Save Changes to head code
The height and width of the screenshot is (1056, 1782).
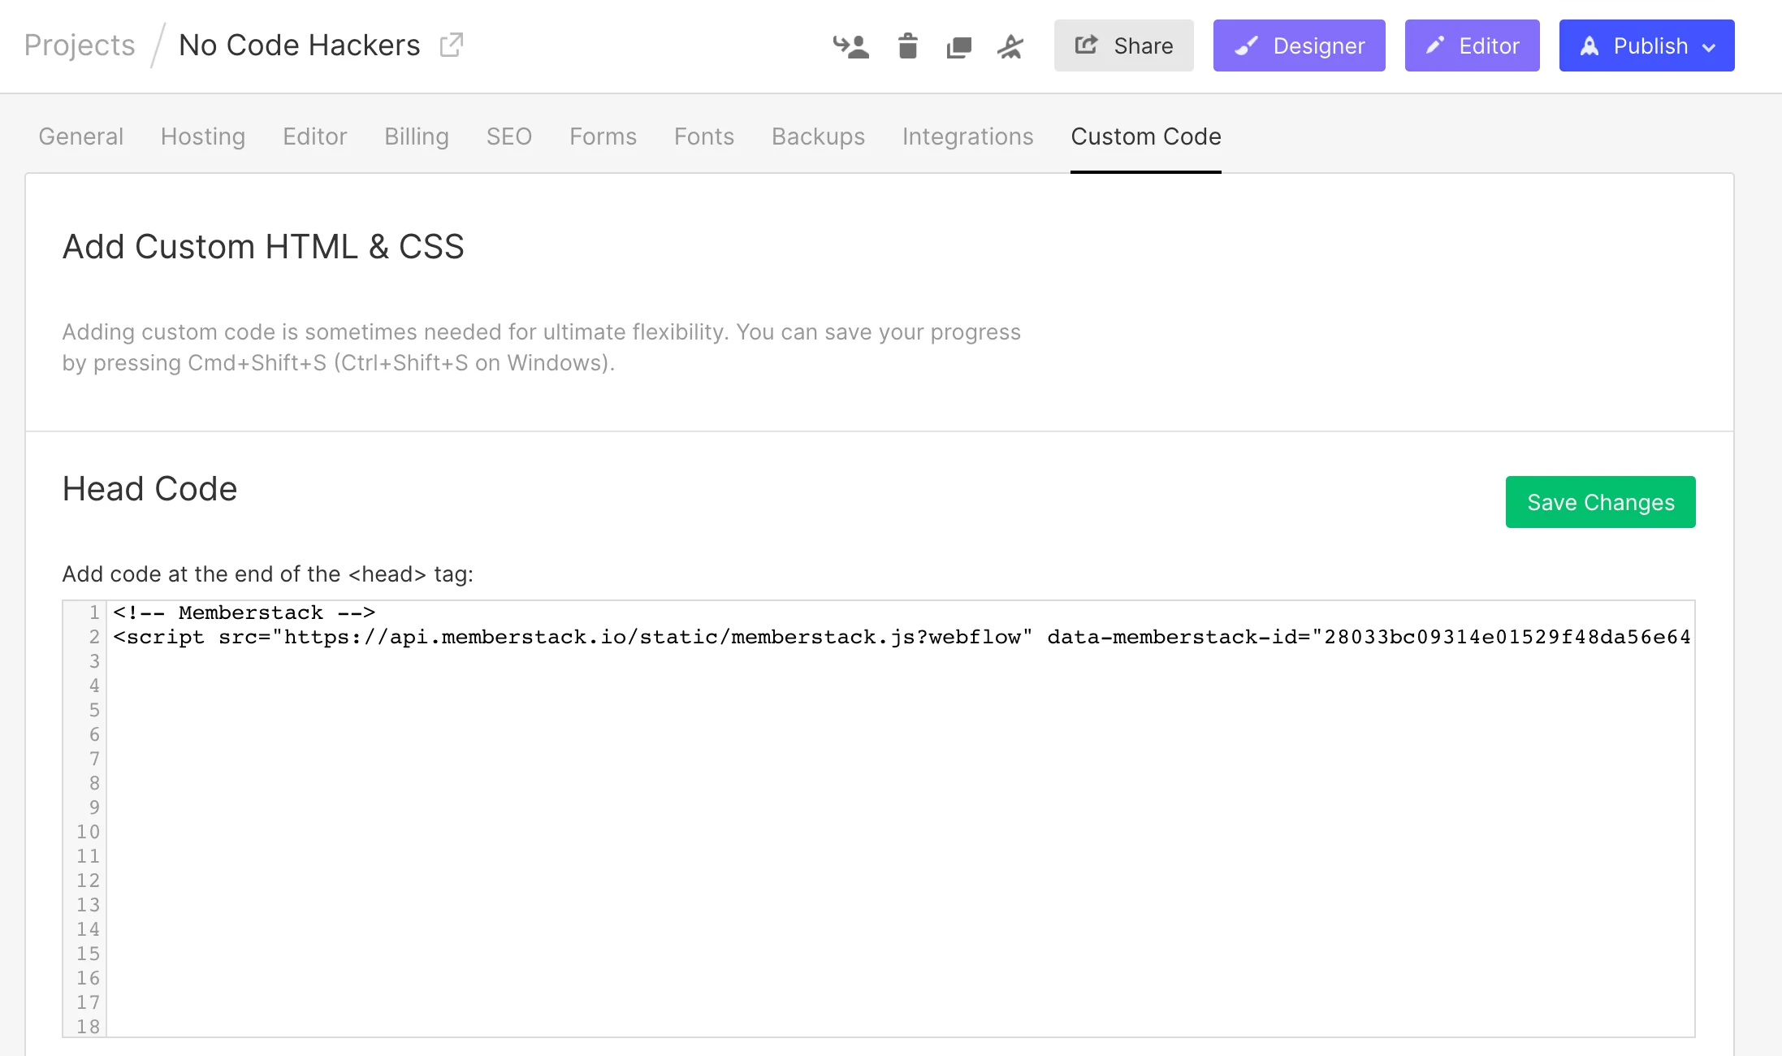click(1600, 502)
